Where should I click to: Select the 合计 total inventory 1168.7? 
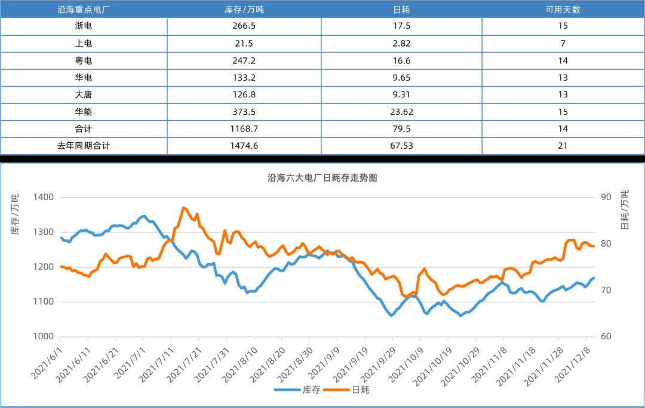click(x=245, y=128)
